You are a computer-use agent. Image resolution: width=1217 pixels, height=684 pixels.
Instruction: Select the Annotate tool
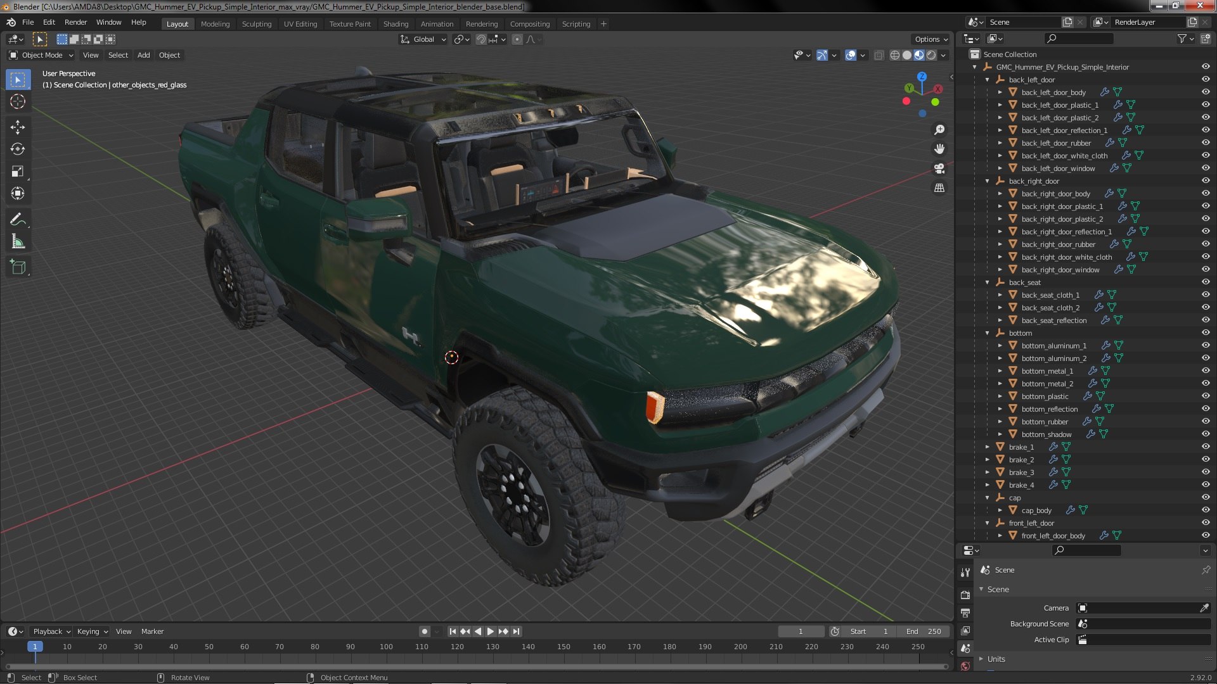coord(18,220)
